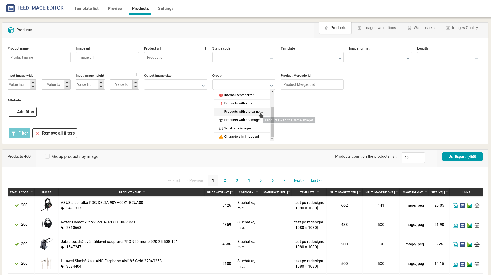Sort by Status Code column icon
Viewport: 491px width, 275px height.
[31, 192]
